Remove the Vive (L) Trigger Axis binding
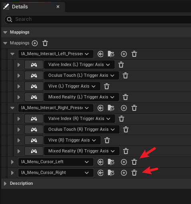 pos(107,86)
